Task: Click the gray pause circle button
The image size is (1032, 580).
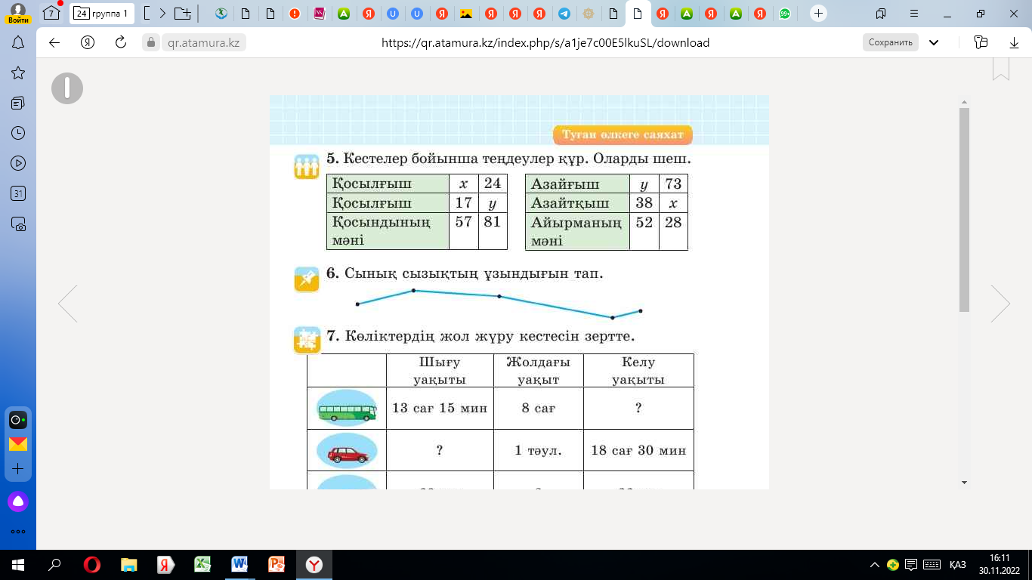Action: pyautogui.click(x=67, y=88)
